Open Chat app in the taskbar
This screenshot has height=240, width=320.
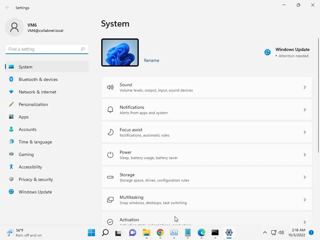point(132,232)
